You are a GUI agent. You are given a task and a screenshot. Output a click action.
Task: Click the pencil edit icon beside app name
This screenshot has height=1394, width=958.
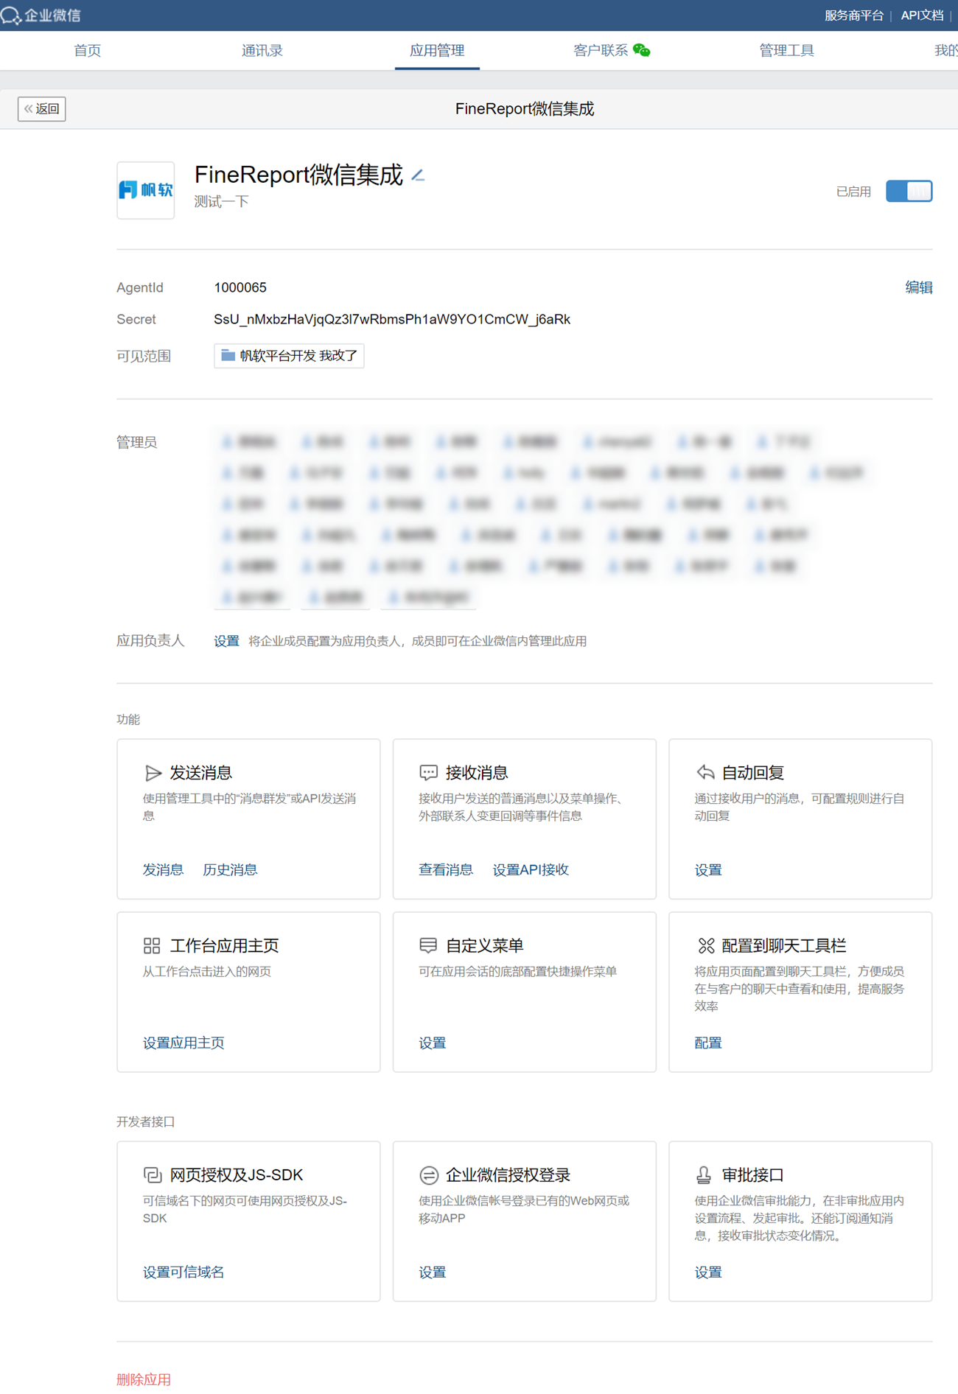tap(418, 175)
